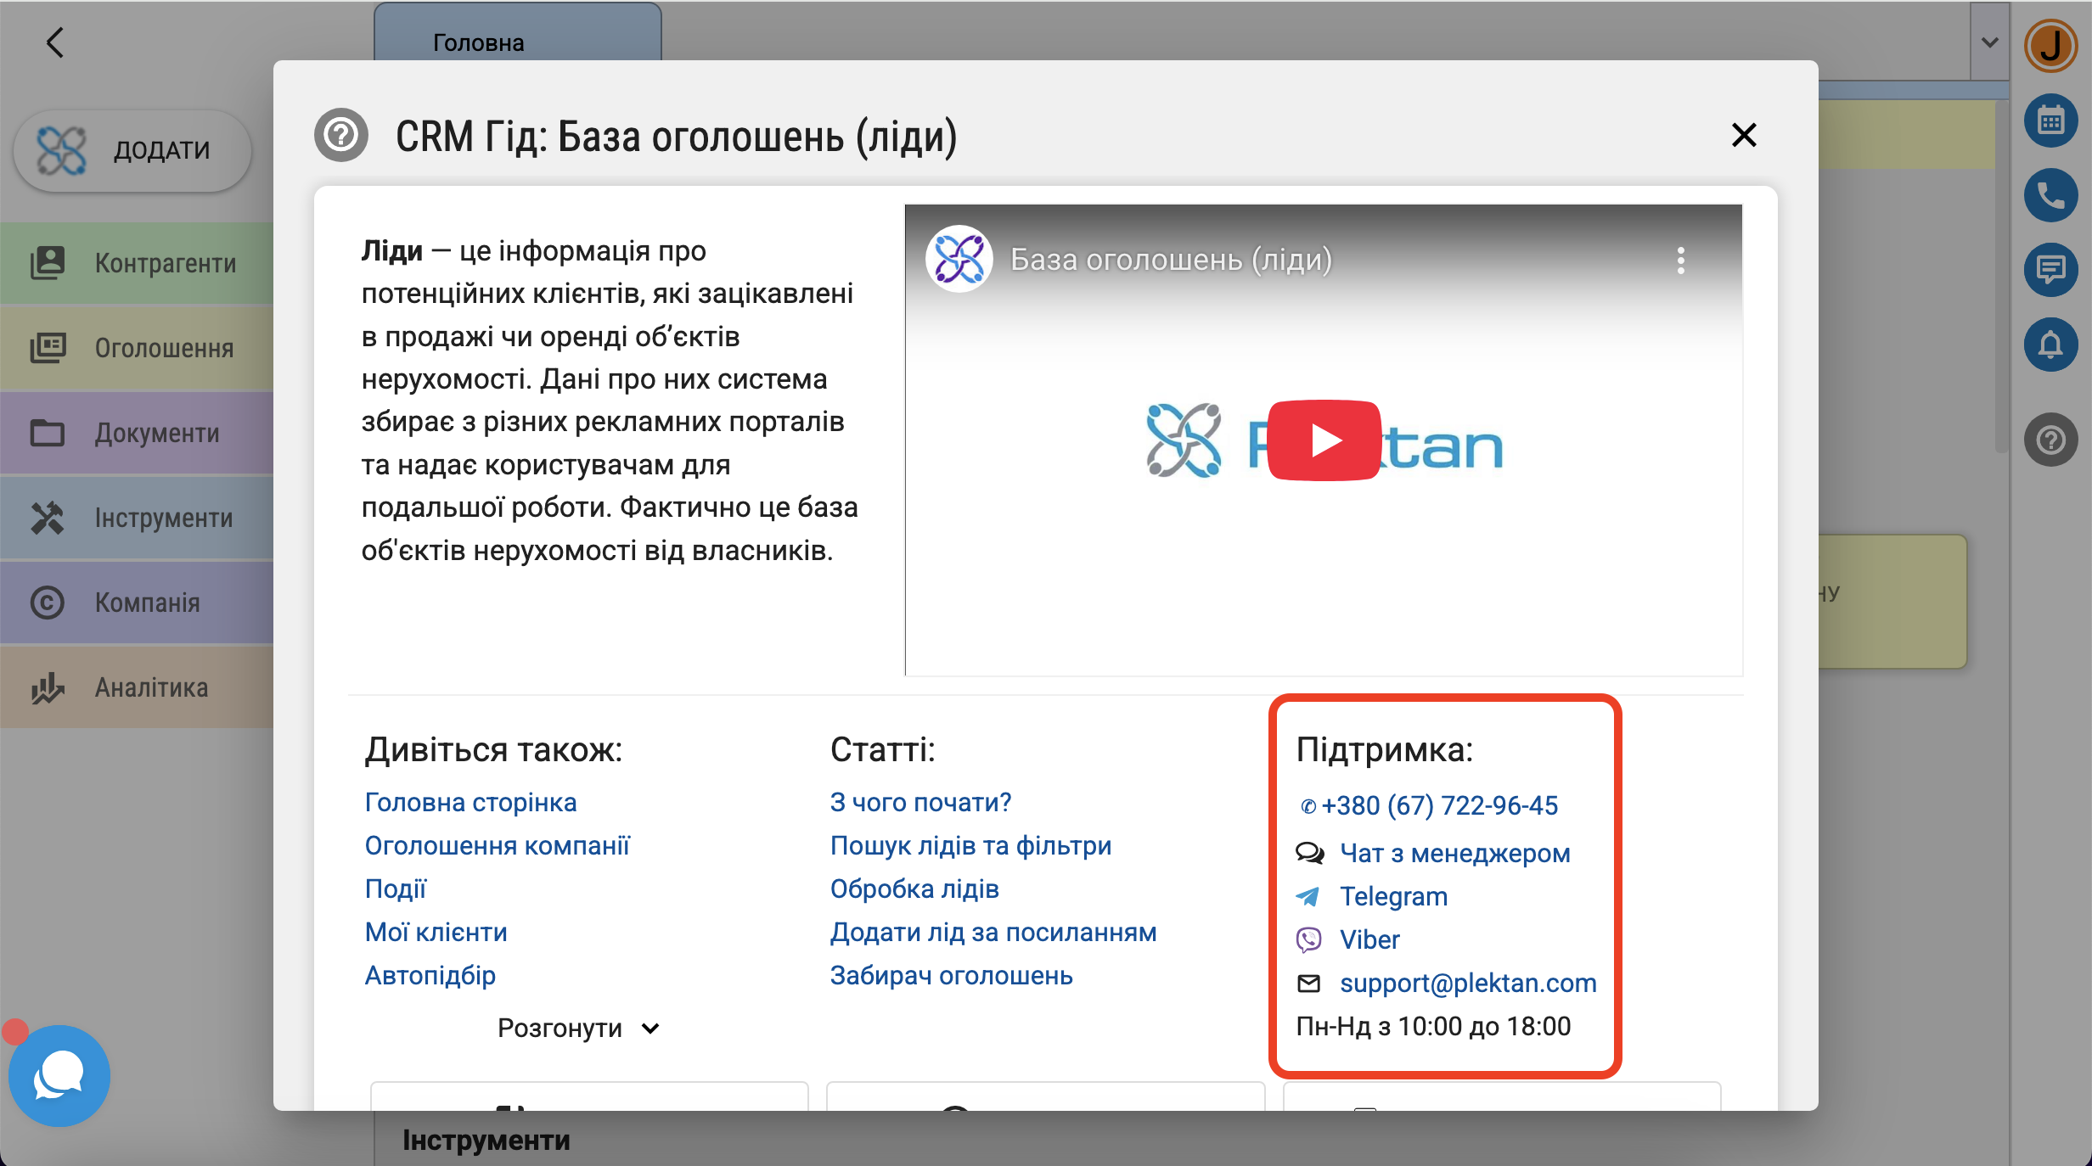Click the Telegram support link
The width and height of the screenshot is (2092, 1166).
point(1393,897)
